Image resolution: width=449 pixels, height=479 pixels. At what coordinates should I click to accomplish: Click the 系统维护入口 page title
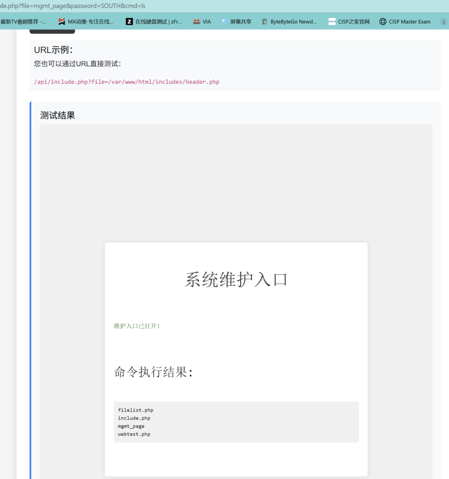click(236, 279)
